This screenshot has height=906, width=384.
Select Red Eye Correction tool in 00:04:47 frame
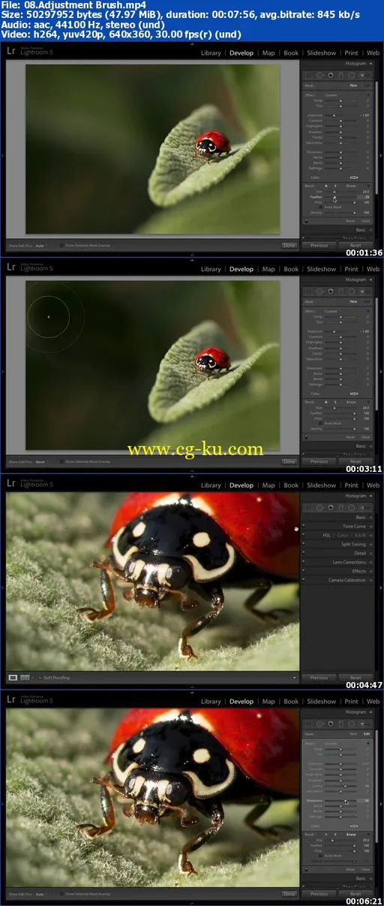pos(331,507)
